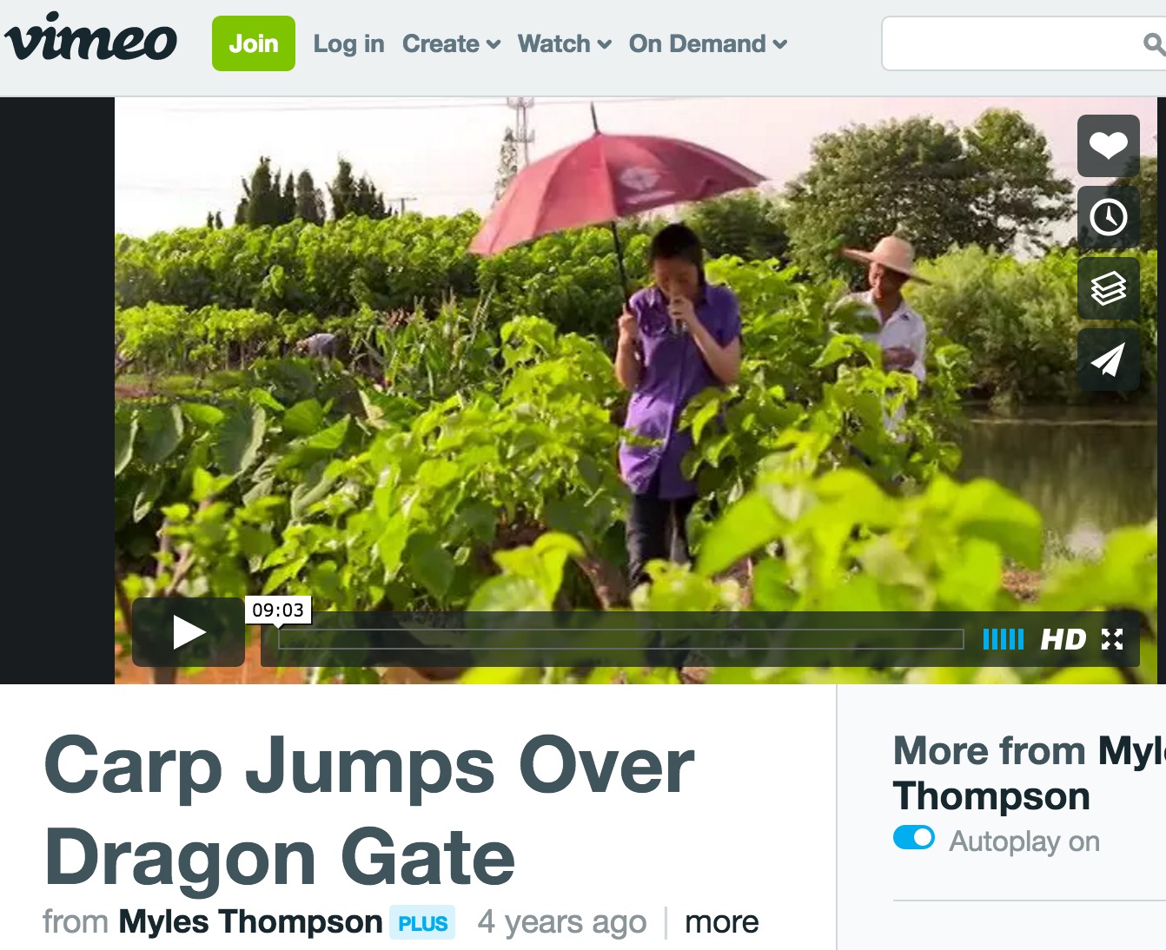Open the Watch dropdown menu
This screenshot has height=950, width=1166.
(565, 43)
